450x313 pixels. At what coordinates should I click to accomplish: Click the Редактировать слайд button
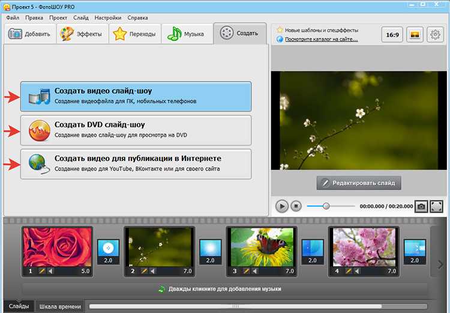[359, 183]
